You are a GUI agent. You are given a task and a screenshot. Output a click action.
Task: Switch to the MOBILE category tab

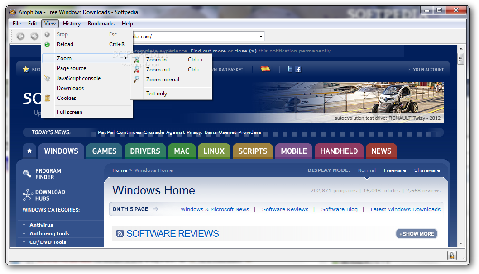tap(294, 151)
